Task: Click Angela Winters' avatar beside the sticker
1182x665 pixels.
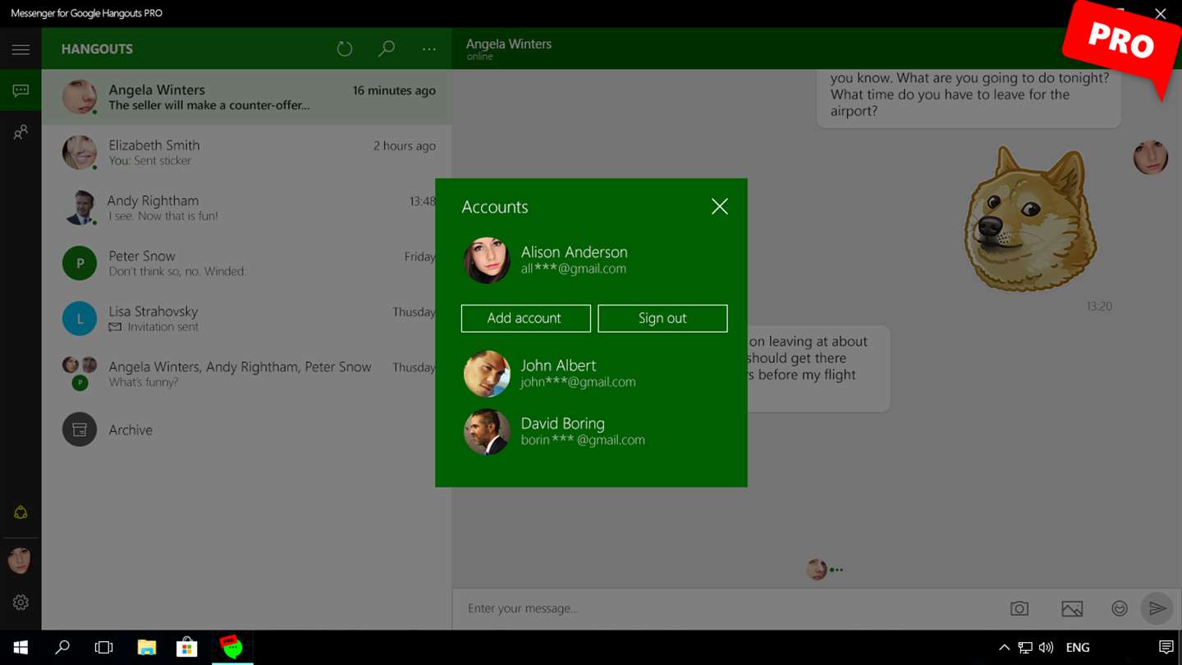Action: pyautogui.click(x=1151, y=158)
